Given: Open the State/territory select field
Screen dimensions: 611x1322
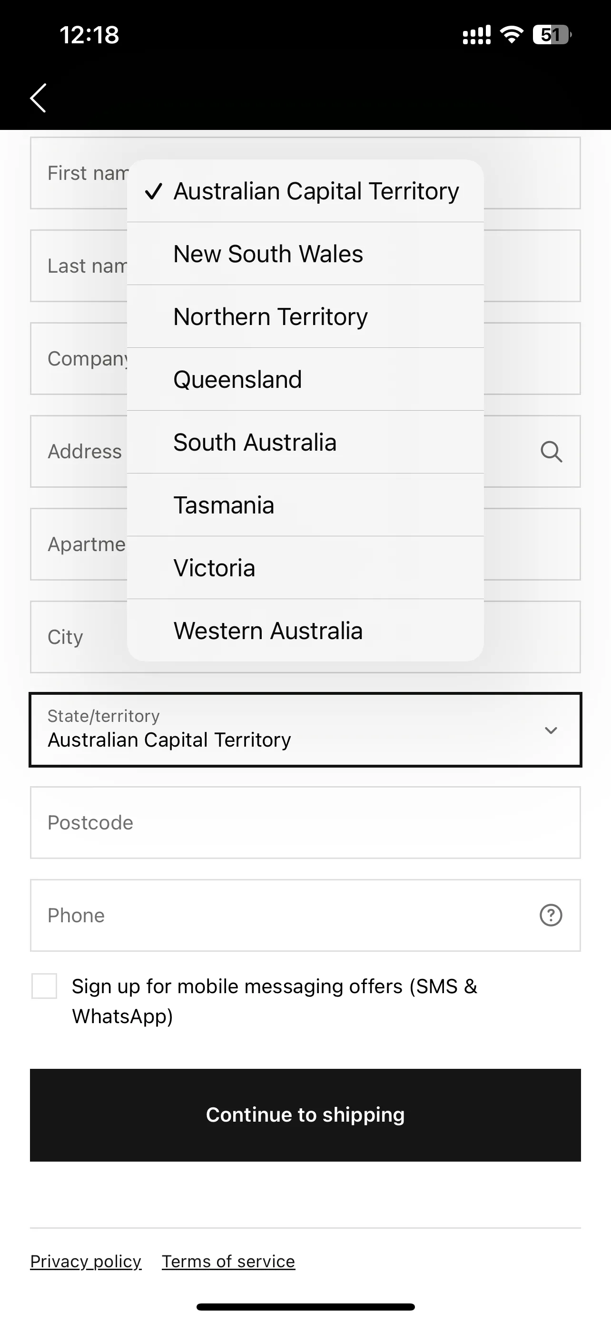Looking at the screenshot, I should click(x=305, y=730).
